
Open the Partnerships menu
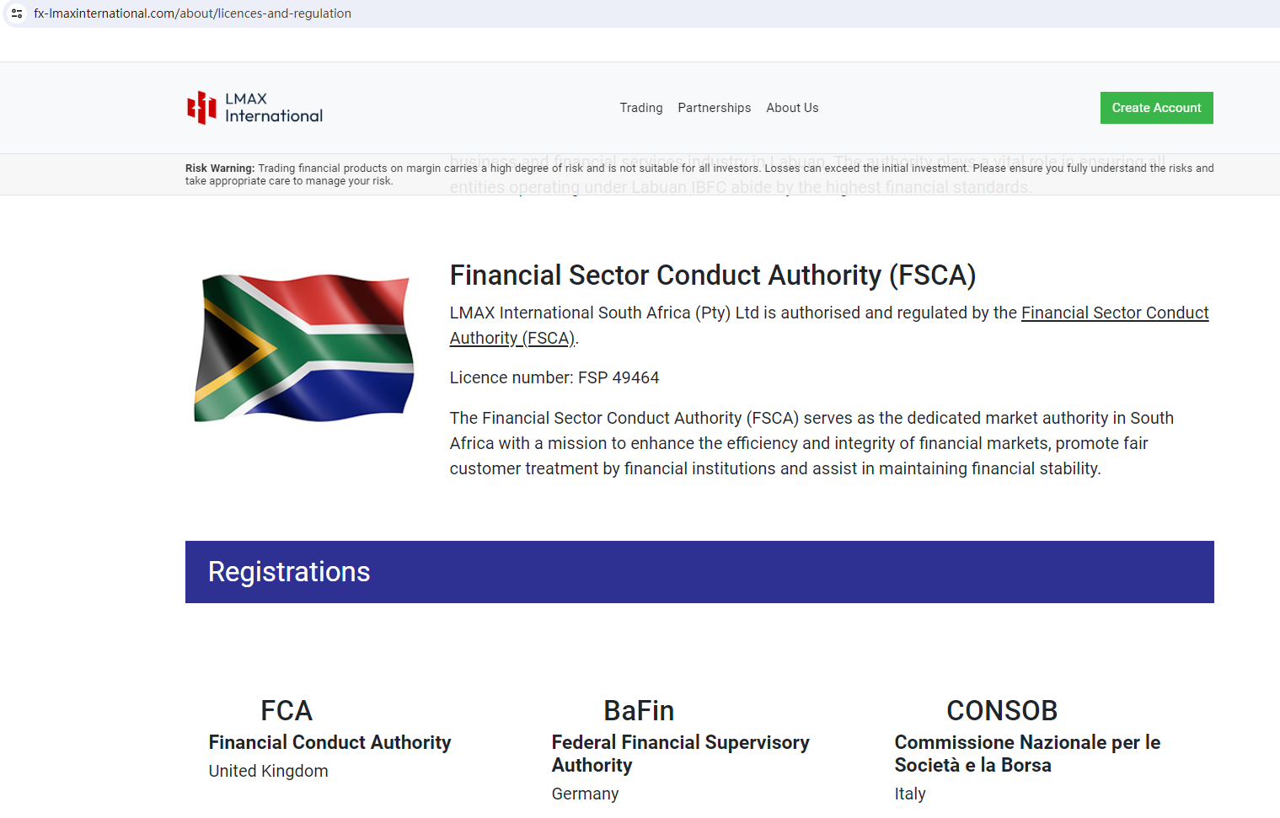714,108
